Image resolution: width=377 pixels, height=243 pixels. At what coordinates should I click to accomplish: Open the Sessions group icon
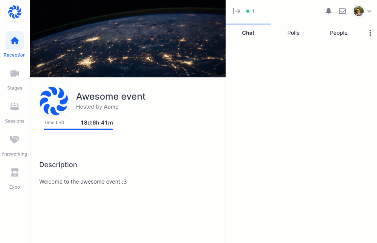coord(14,106)
